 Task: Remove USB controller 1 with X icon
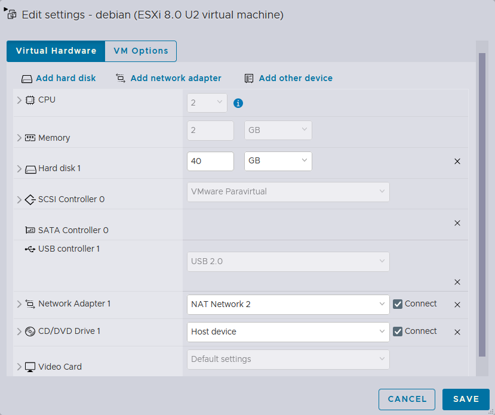[457, 282]
